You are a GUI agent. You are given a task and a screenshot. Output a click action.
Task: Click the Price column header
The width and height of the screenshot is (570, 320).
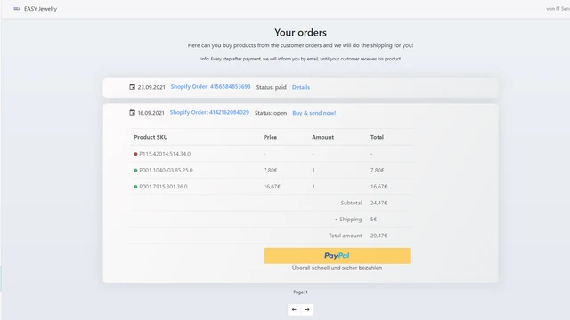(x=270, y=137)
